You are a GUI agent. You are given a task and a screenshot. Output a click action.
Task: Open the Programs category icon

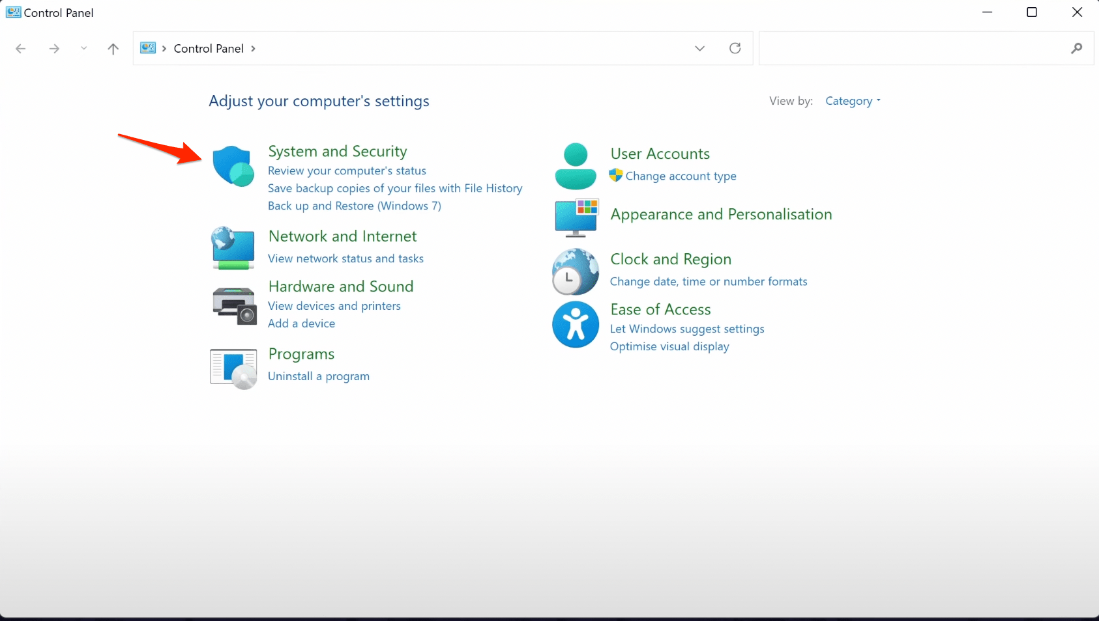tap(233, 368)
